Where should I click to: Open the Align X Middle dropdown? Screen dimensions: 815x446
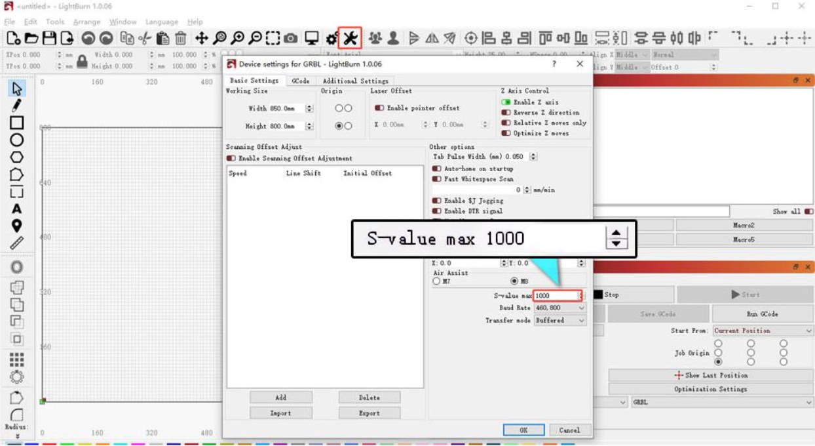[x=632, y=55]
